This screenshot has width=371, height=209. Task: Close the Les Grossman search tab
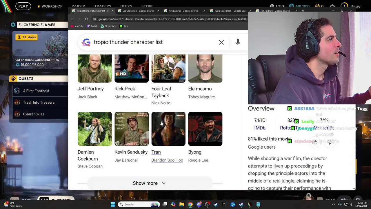[x=158, y=11]
